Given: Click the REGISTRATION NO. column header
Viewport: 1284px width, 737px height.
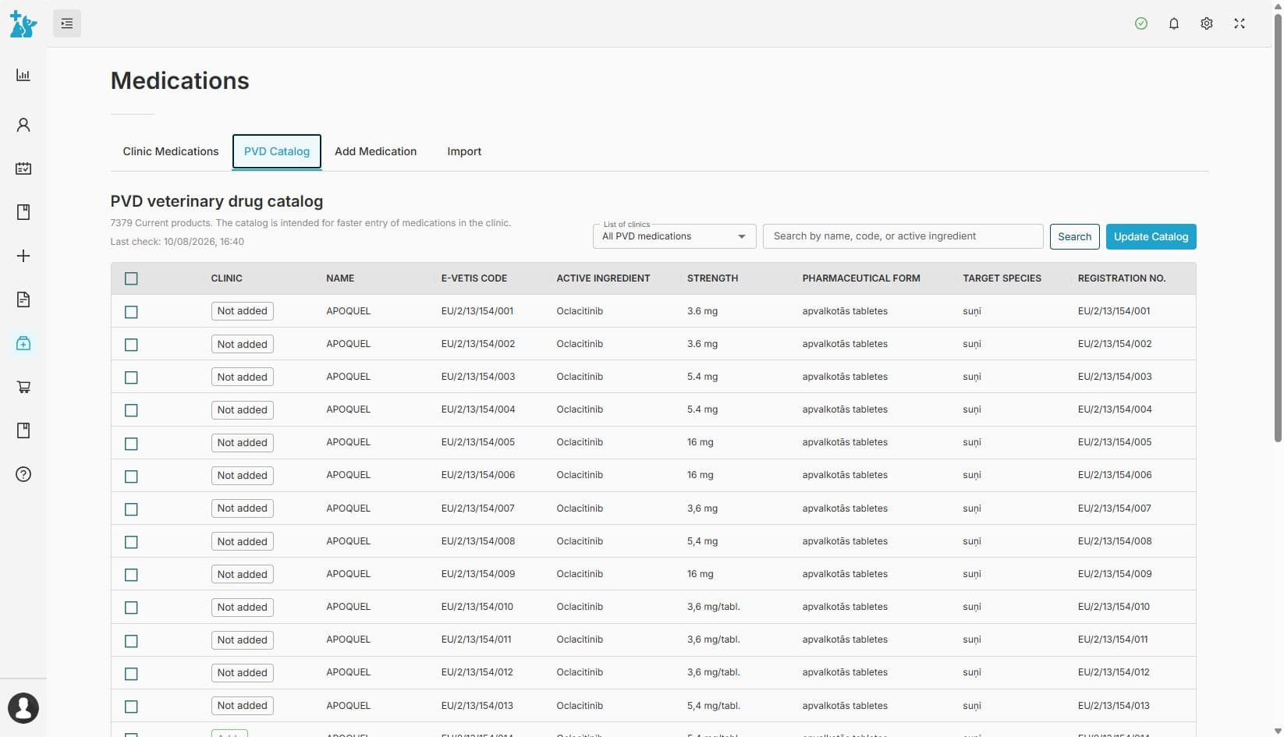Looking at the screenshot, I should click(x=1122, y=278).
